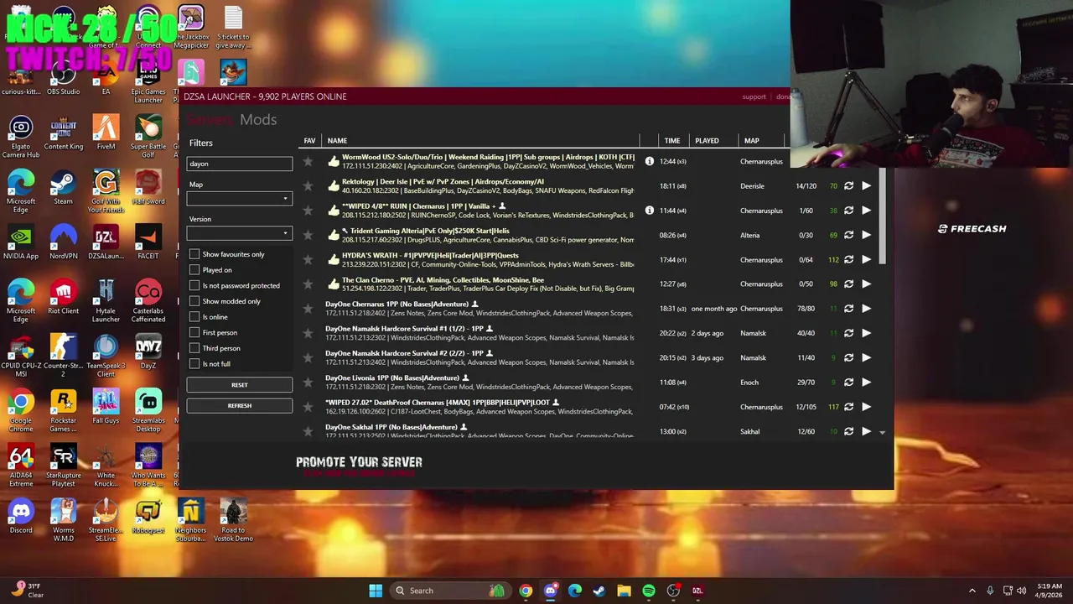Open TeamSpeak 3 Client shortcut
Screen dimensions: 1073x604
[106, 357]
